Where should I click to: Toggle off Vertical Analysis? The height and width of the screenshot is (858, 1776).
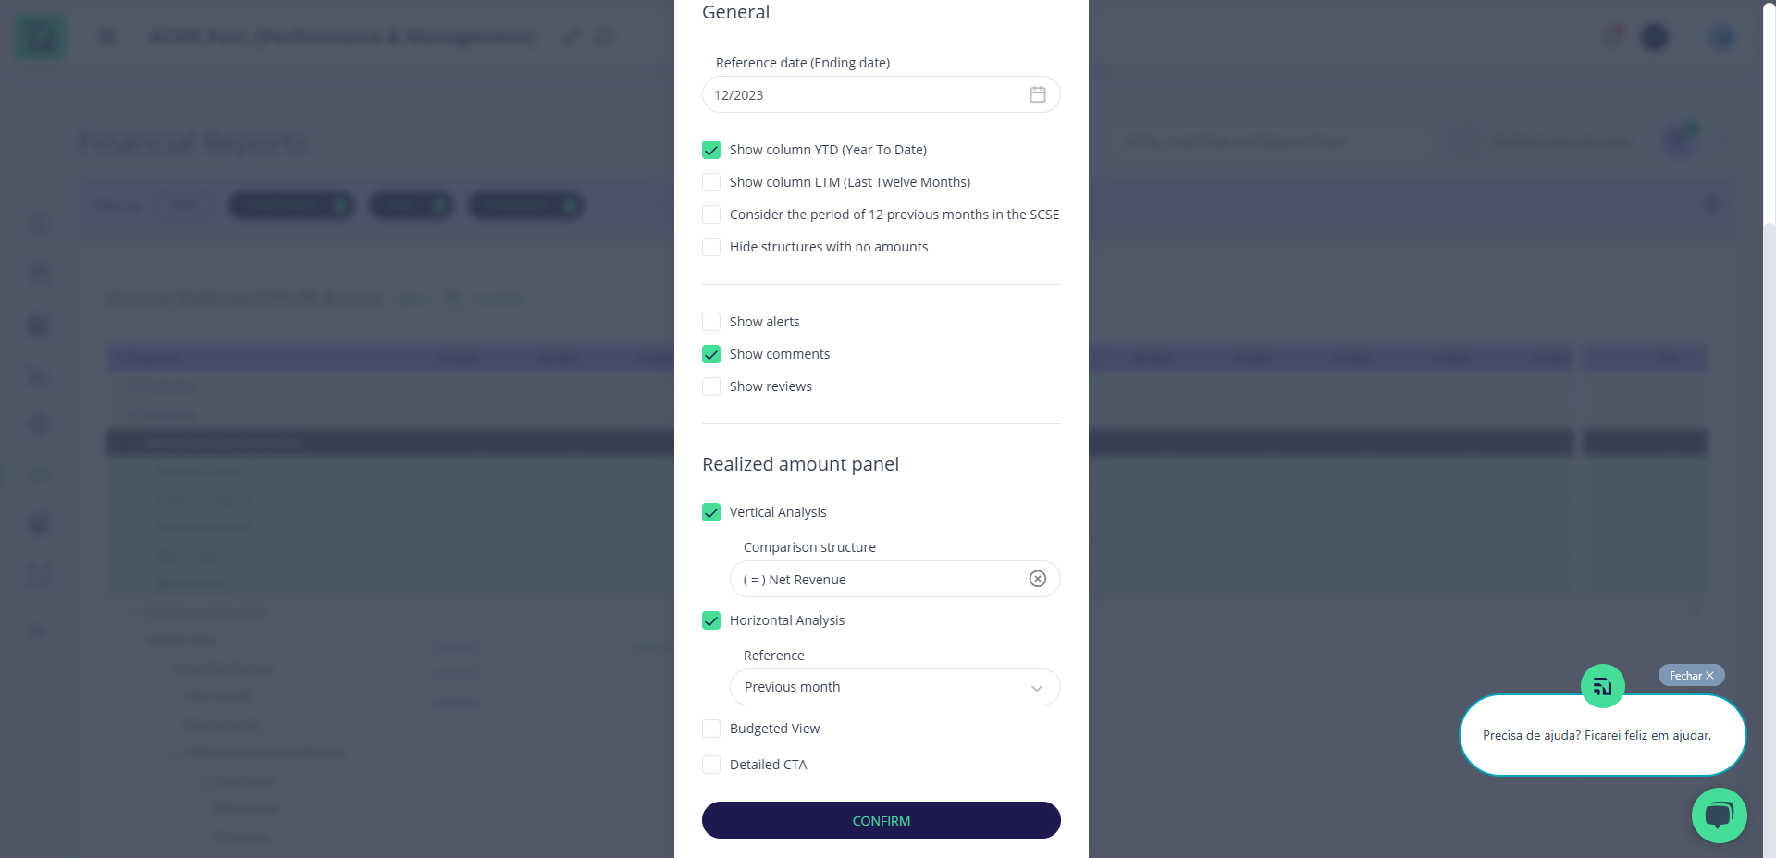(711, 512)
